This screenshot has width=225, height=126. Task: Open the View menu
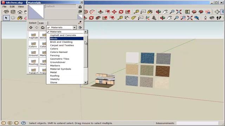[x=21, y=7]
